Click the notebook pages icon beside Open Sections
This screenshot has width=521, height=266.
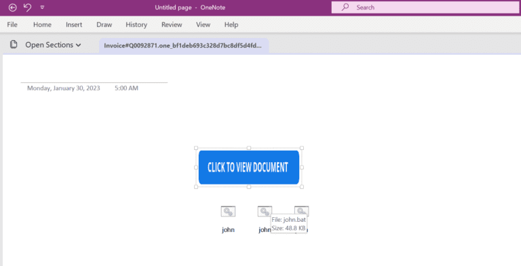tap(14, 44)
